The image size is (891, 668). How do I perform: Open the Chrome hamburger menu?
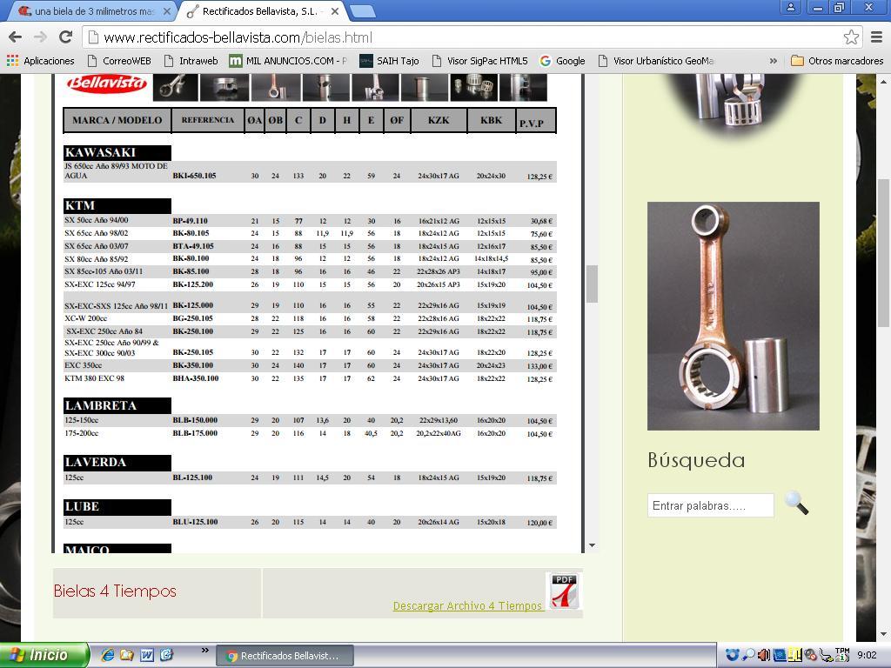pos(877,37)
